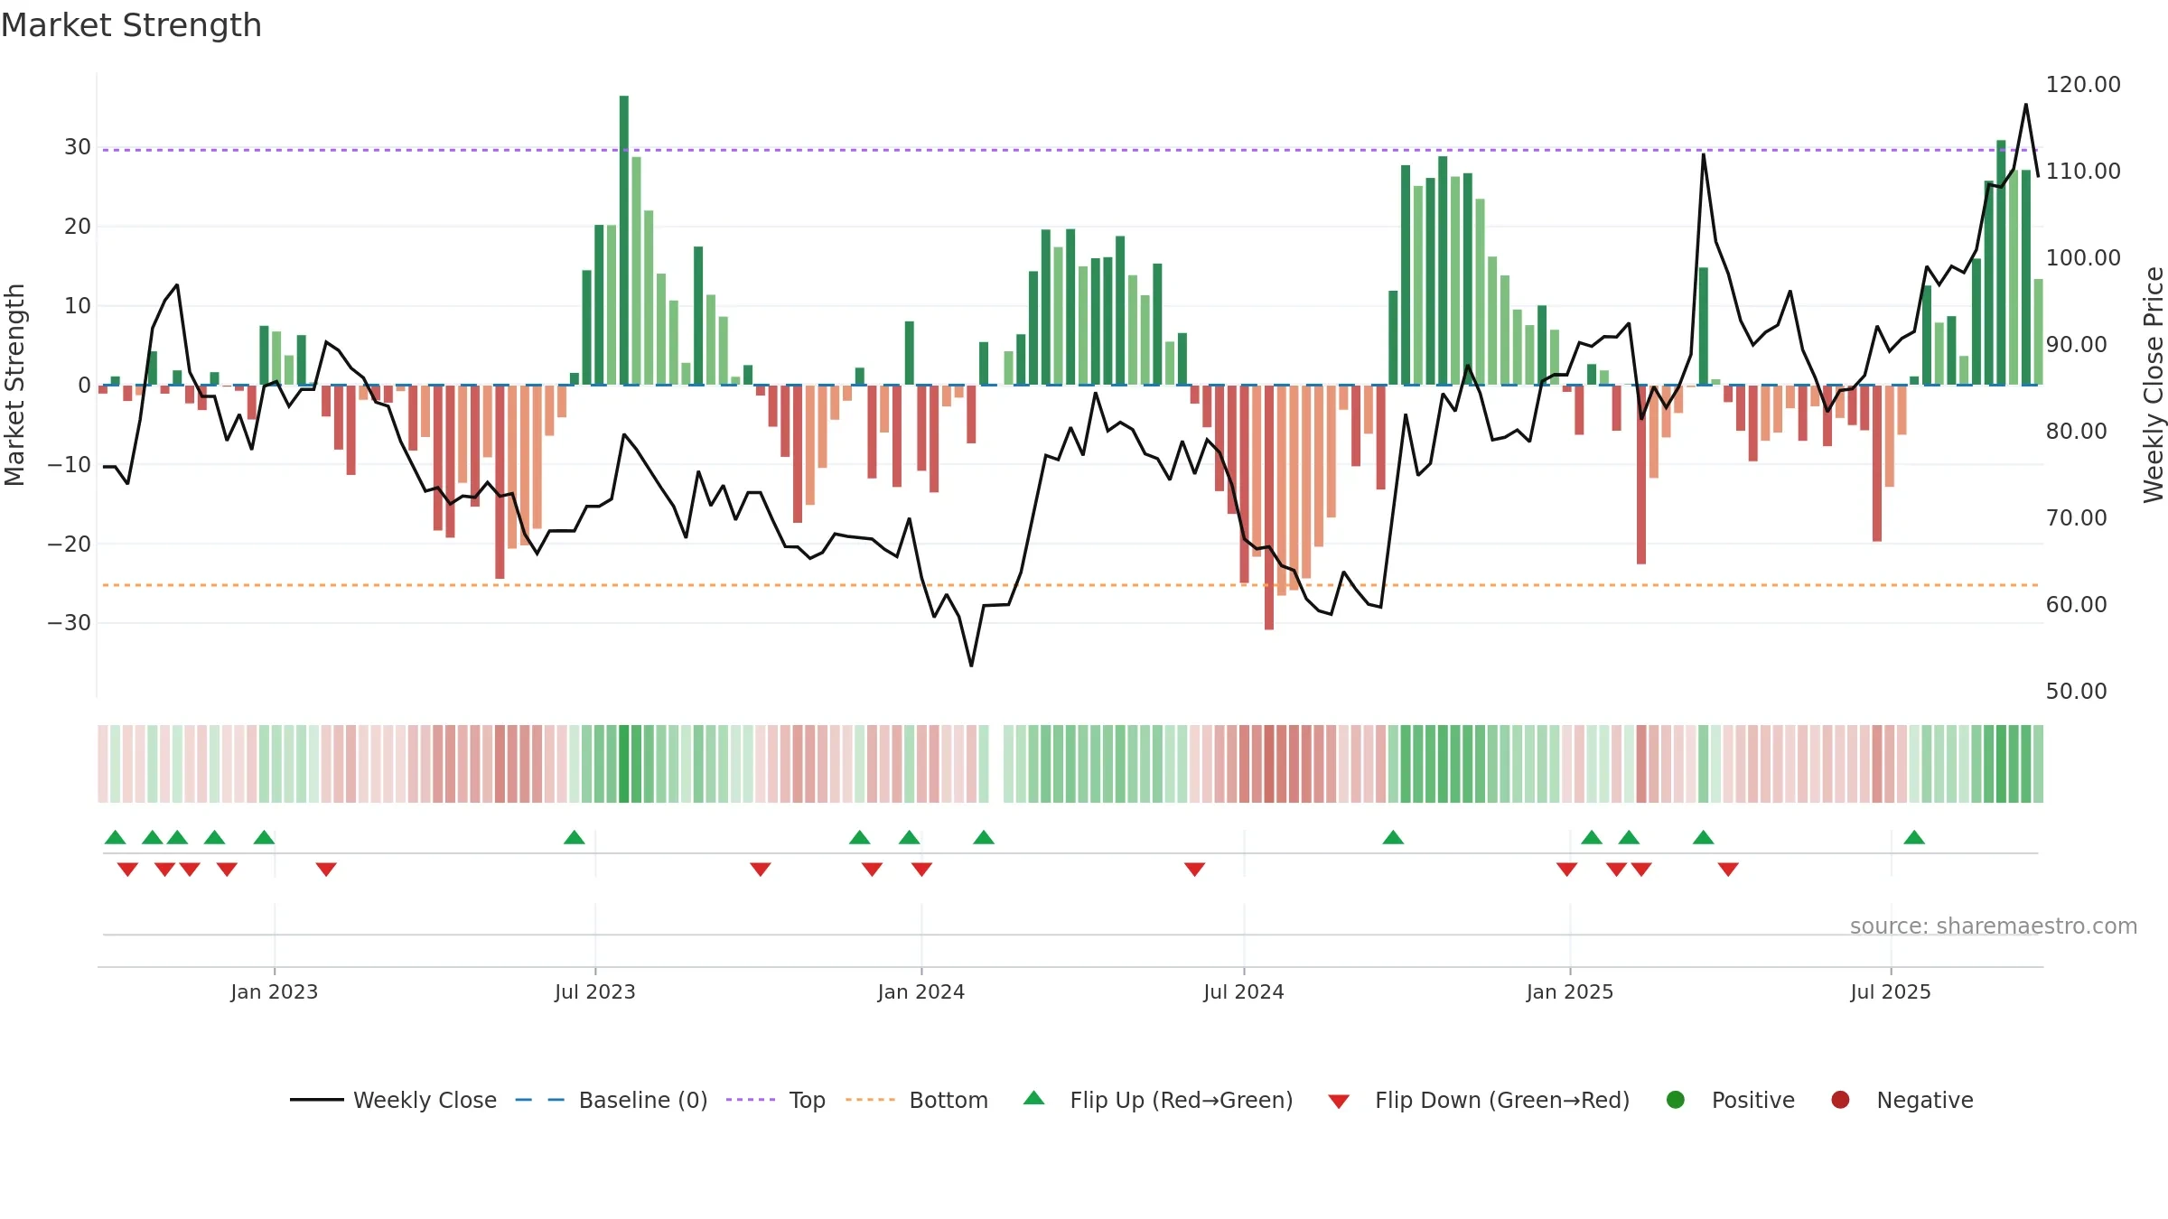Click the deepest red bar below minus 30
This screenshot has width=2168, height=1219.
point(1269,507)
